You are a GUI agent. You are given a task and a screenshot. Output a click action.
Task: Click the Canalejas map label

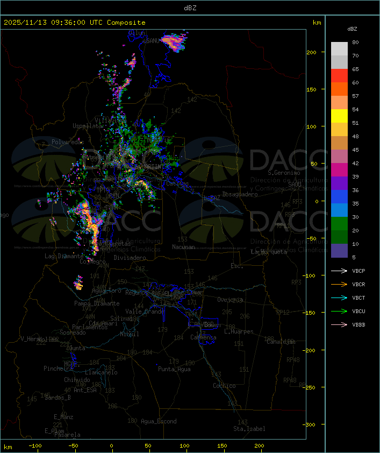[281, 342]
